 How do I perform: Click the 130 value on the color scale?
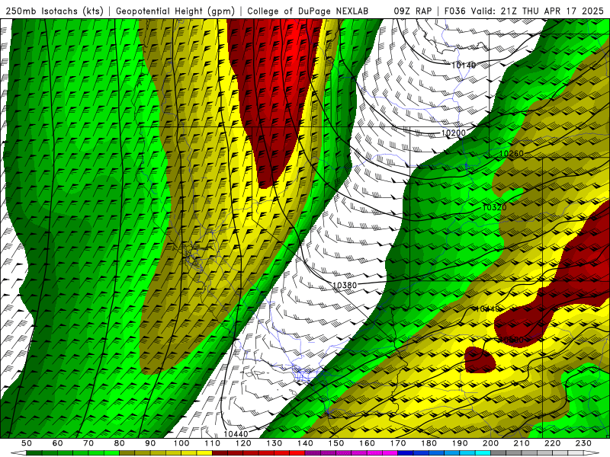[274, 443]
